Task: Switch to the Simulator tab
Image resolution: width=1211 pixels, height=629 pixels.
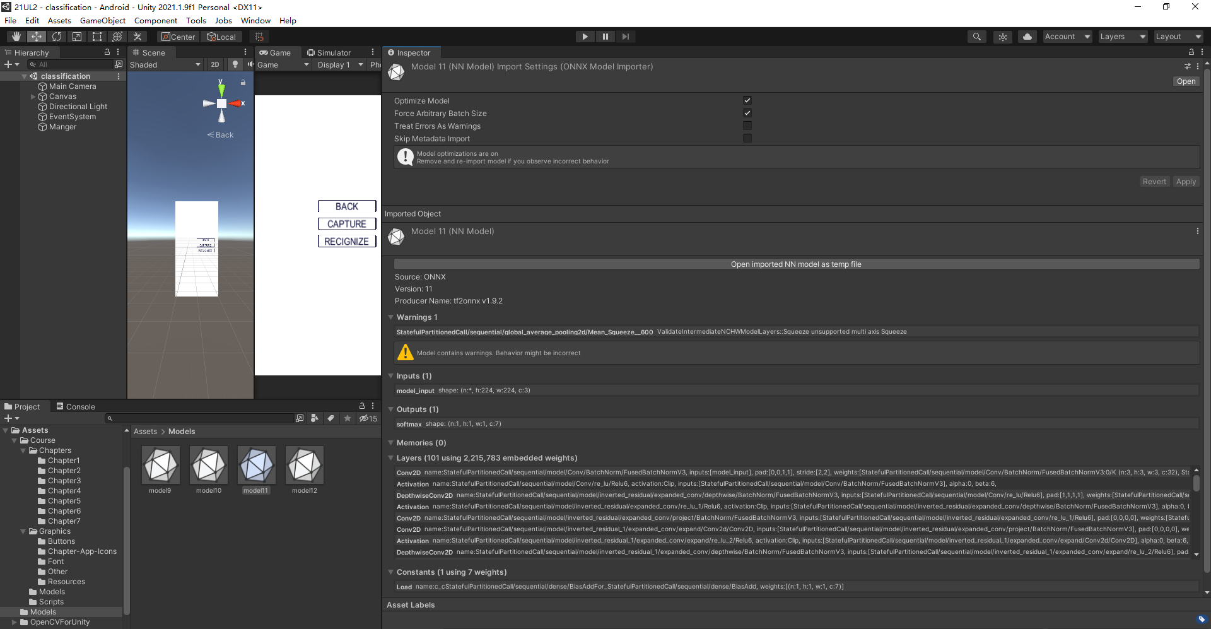Action: (x=330, y=52)
